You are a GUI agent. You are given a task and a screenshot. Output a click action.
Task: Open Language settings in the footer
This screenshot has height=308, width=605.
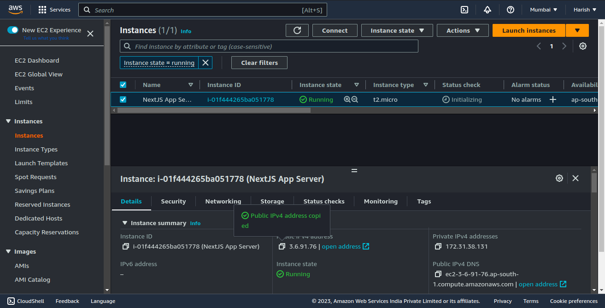[x=103, y=301]
